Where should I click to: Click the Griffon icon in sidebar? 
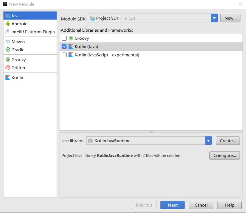pyautogui.click(x=8, y=68)
